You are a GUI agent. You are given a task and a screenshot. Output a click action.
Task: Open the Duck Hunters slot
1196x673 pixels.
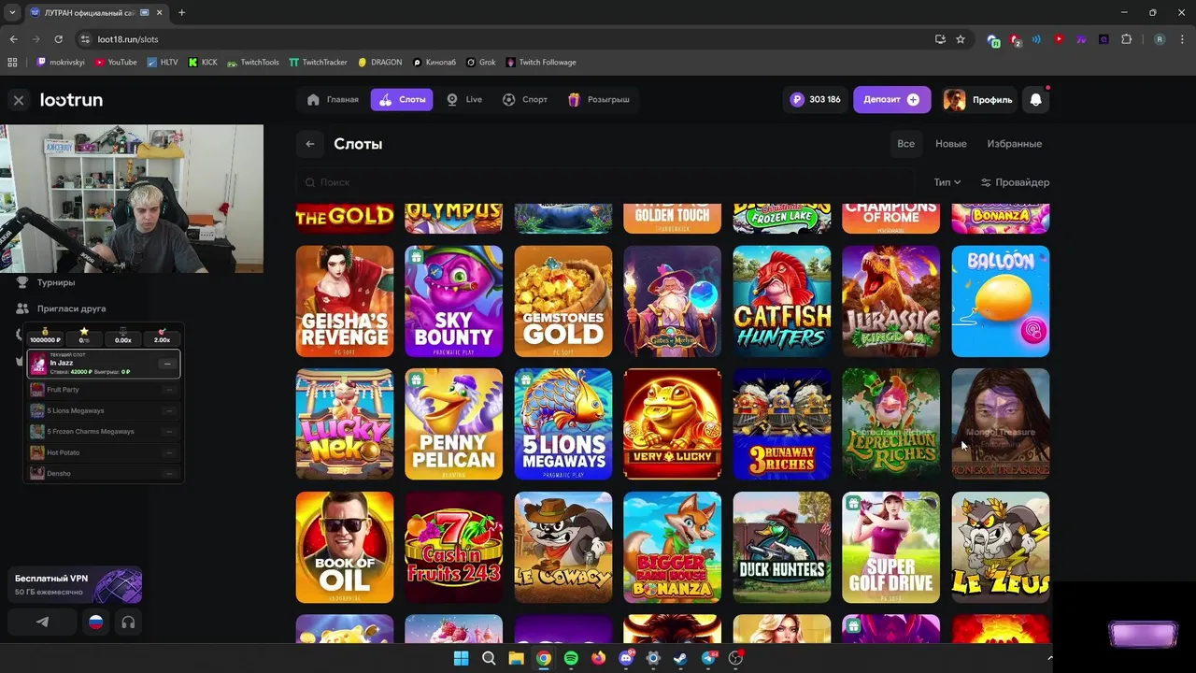782,548
